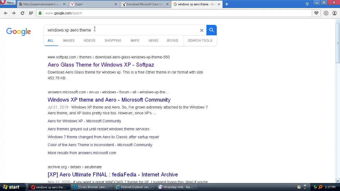Go back with the back arrow
Screen dimensions: 340x191
tap(6, 13)
